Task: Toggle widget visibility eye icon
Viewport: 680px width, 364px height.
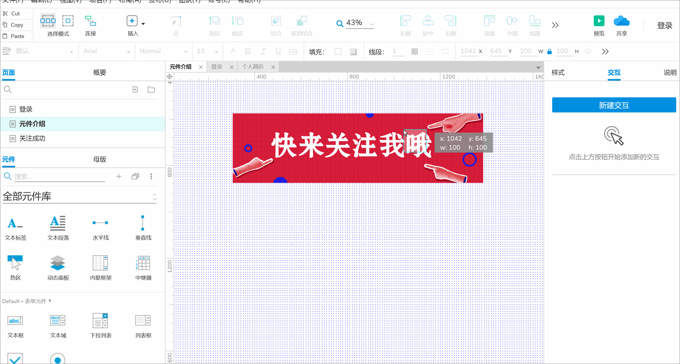Action: click(x=588, y=51)
